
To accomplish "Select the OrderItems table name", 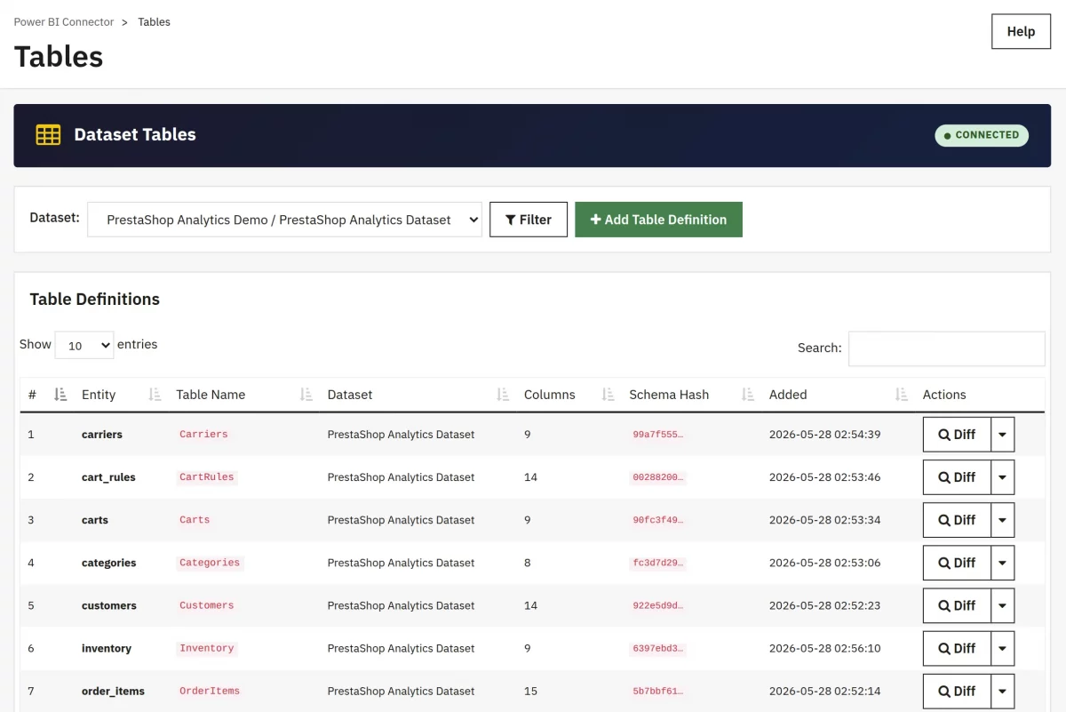I will coord(210,691).
